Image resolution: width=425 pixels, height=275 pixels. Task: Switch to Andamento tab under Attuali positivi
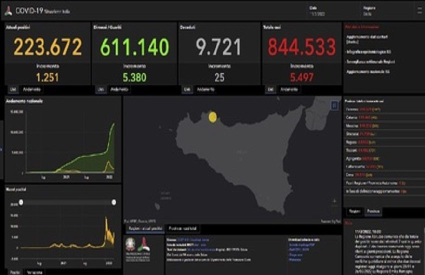[32, 89]
